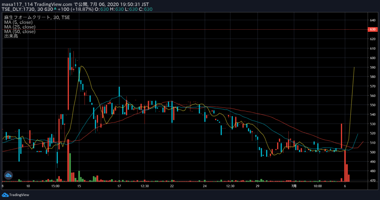Click the L:630 low value in header
Image resolution: width=380 pixels, height=200 pixels.
(131, 9)
